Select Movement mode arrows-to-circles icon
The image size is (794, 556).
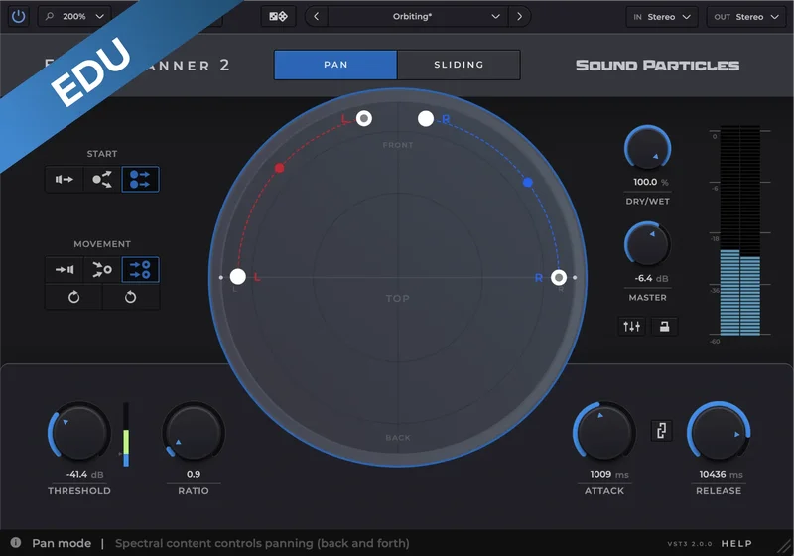140,269
